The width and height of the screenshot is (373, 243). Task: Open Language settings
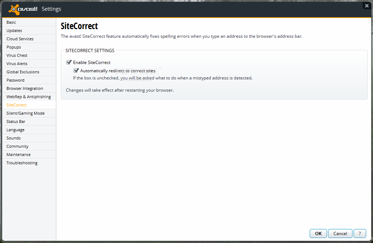29,130
